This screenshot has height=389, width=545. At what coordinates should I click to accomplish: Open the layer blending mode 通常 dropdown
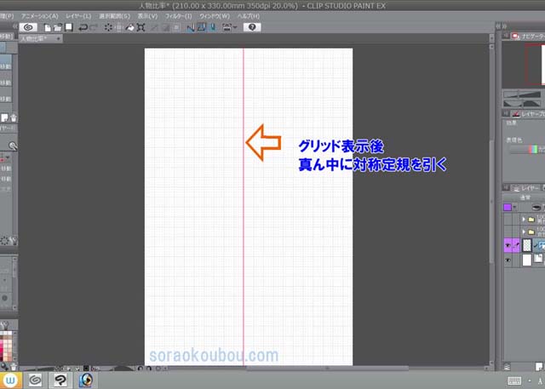[525, 197]
